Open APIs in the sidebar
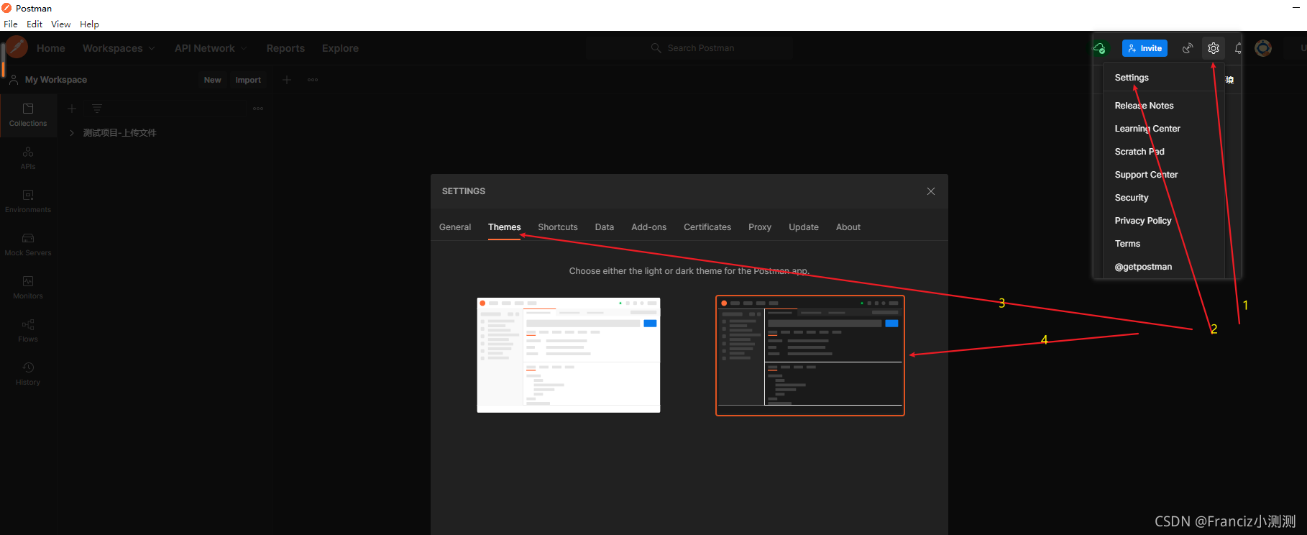This screenshot has width=1307, height=535. [x=28, y=158]
